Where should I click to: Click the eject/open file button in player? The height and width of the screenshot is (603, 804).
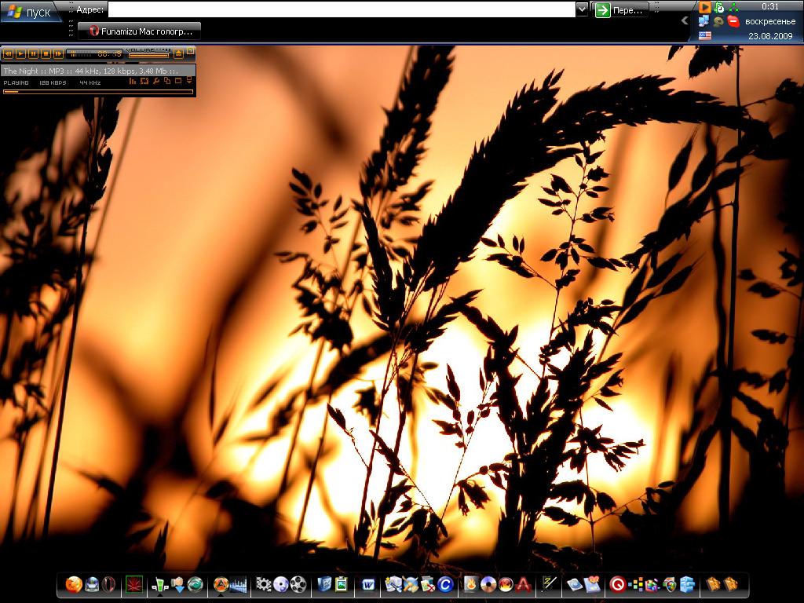(x=178, y=53)
